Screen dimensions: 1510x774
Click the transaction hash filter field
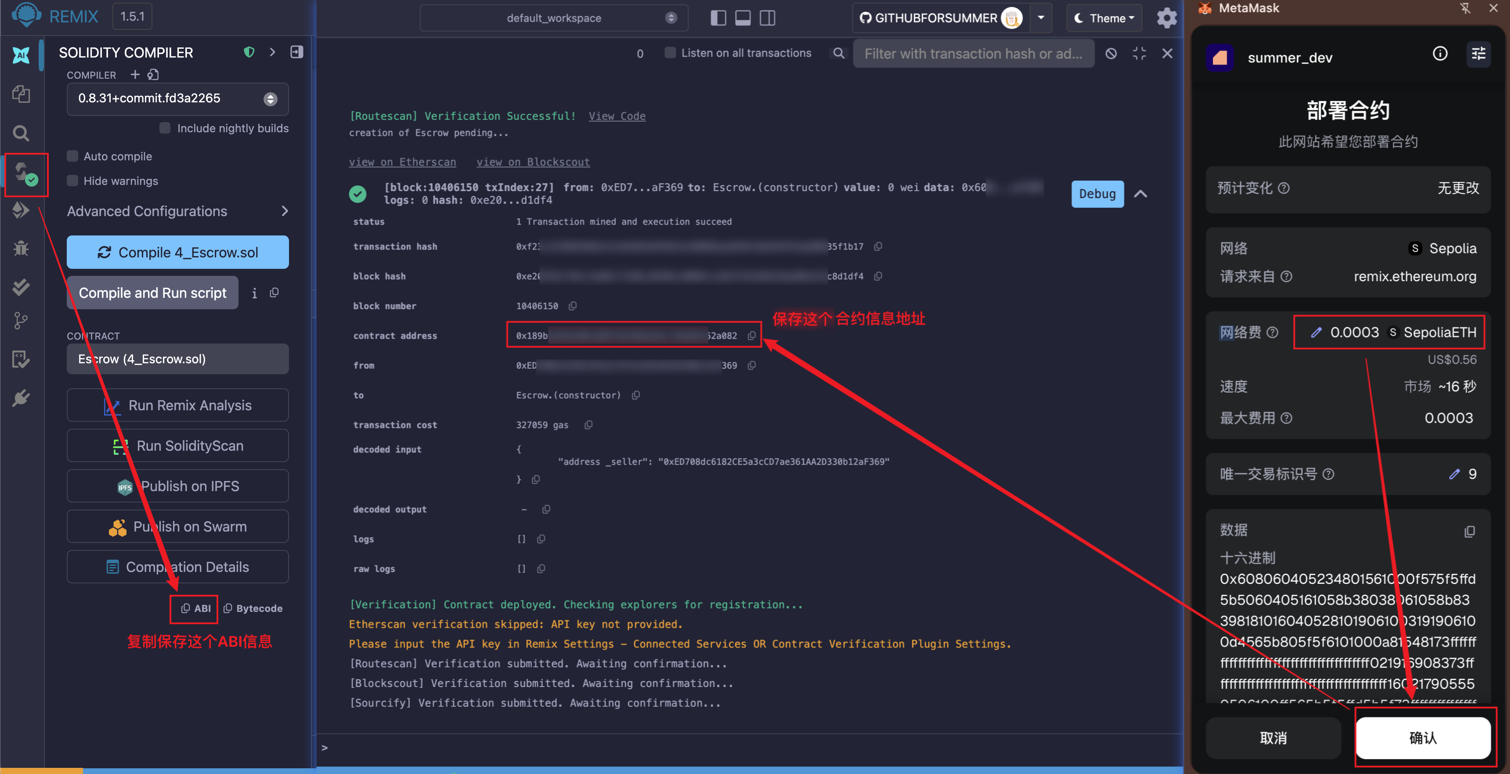972,53
